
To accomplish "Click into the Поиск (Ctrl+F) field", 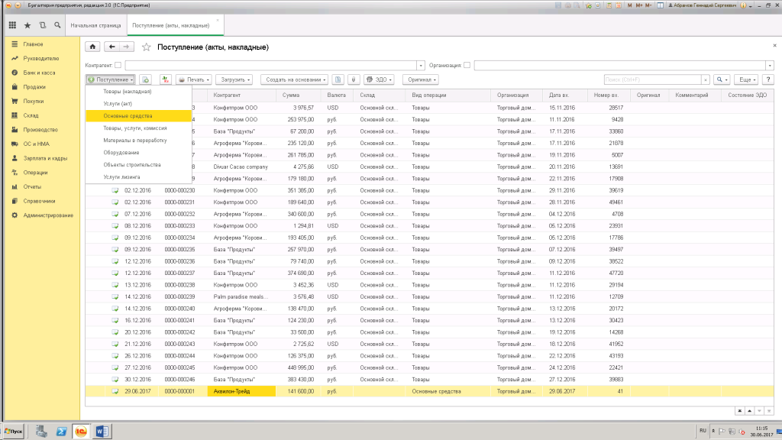I will (652, 79).
